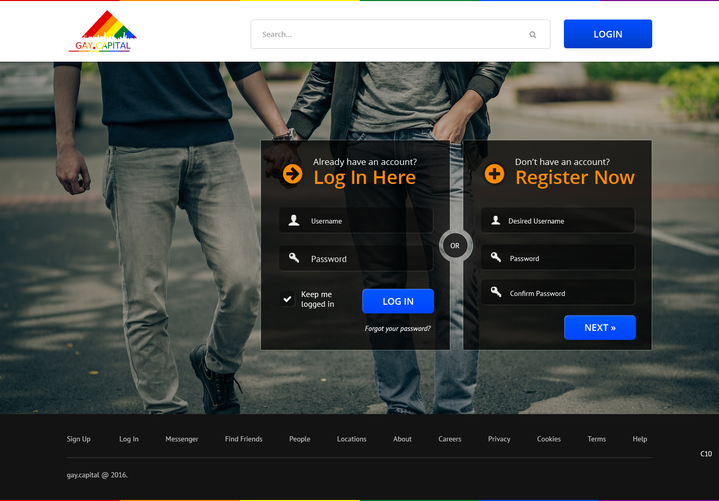
Task: Open the Terms footer link
Action: click(597, 439)
